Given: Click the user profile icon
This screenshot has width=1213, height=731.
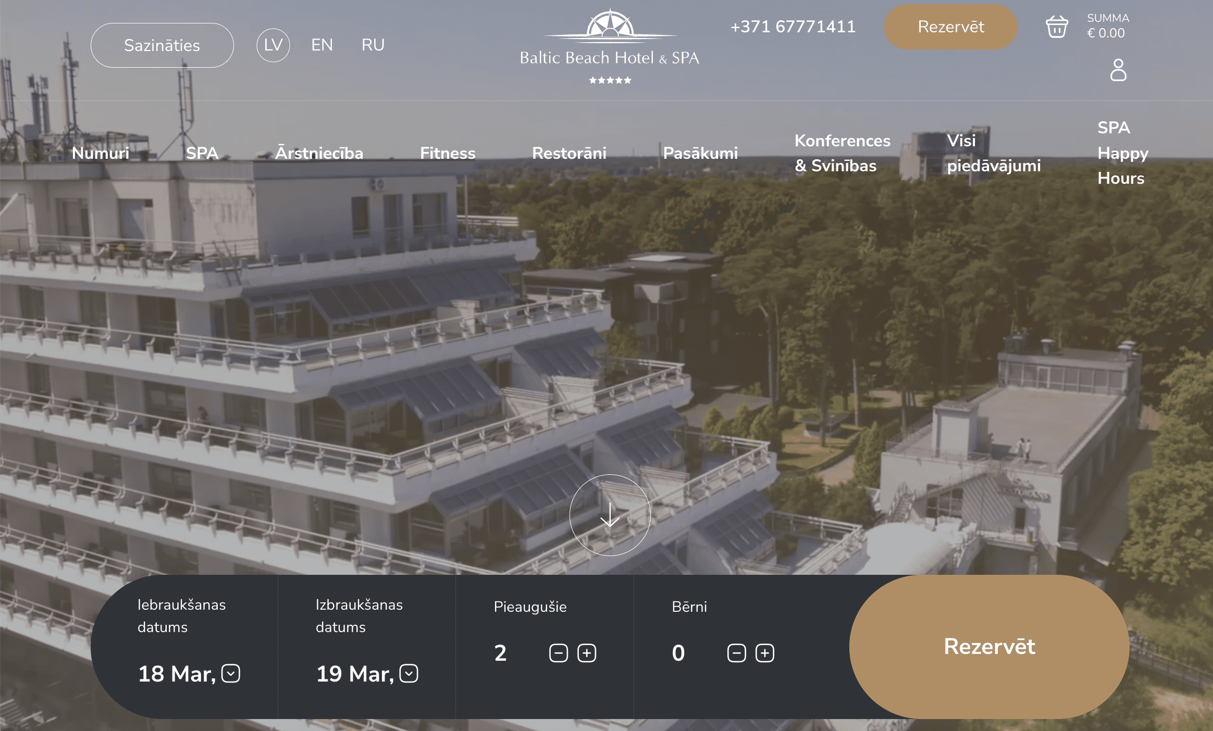Looking at the screenshot, I should [1118, 70].
